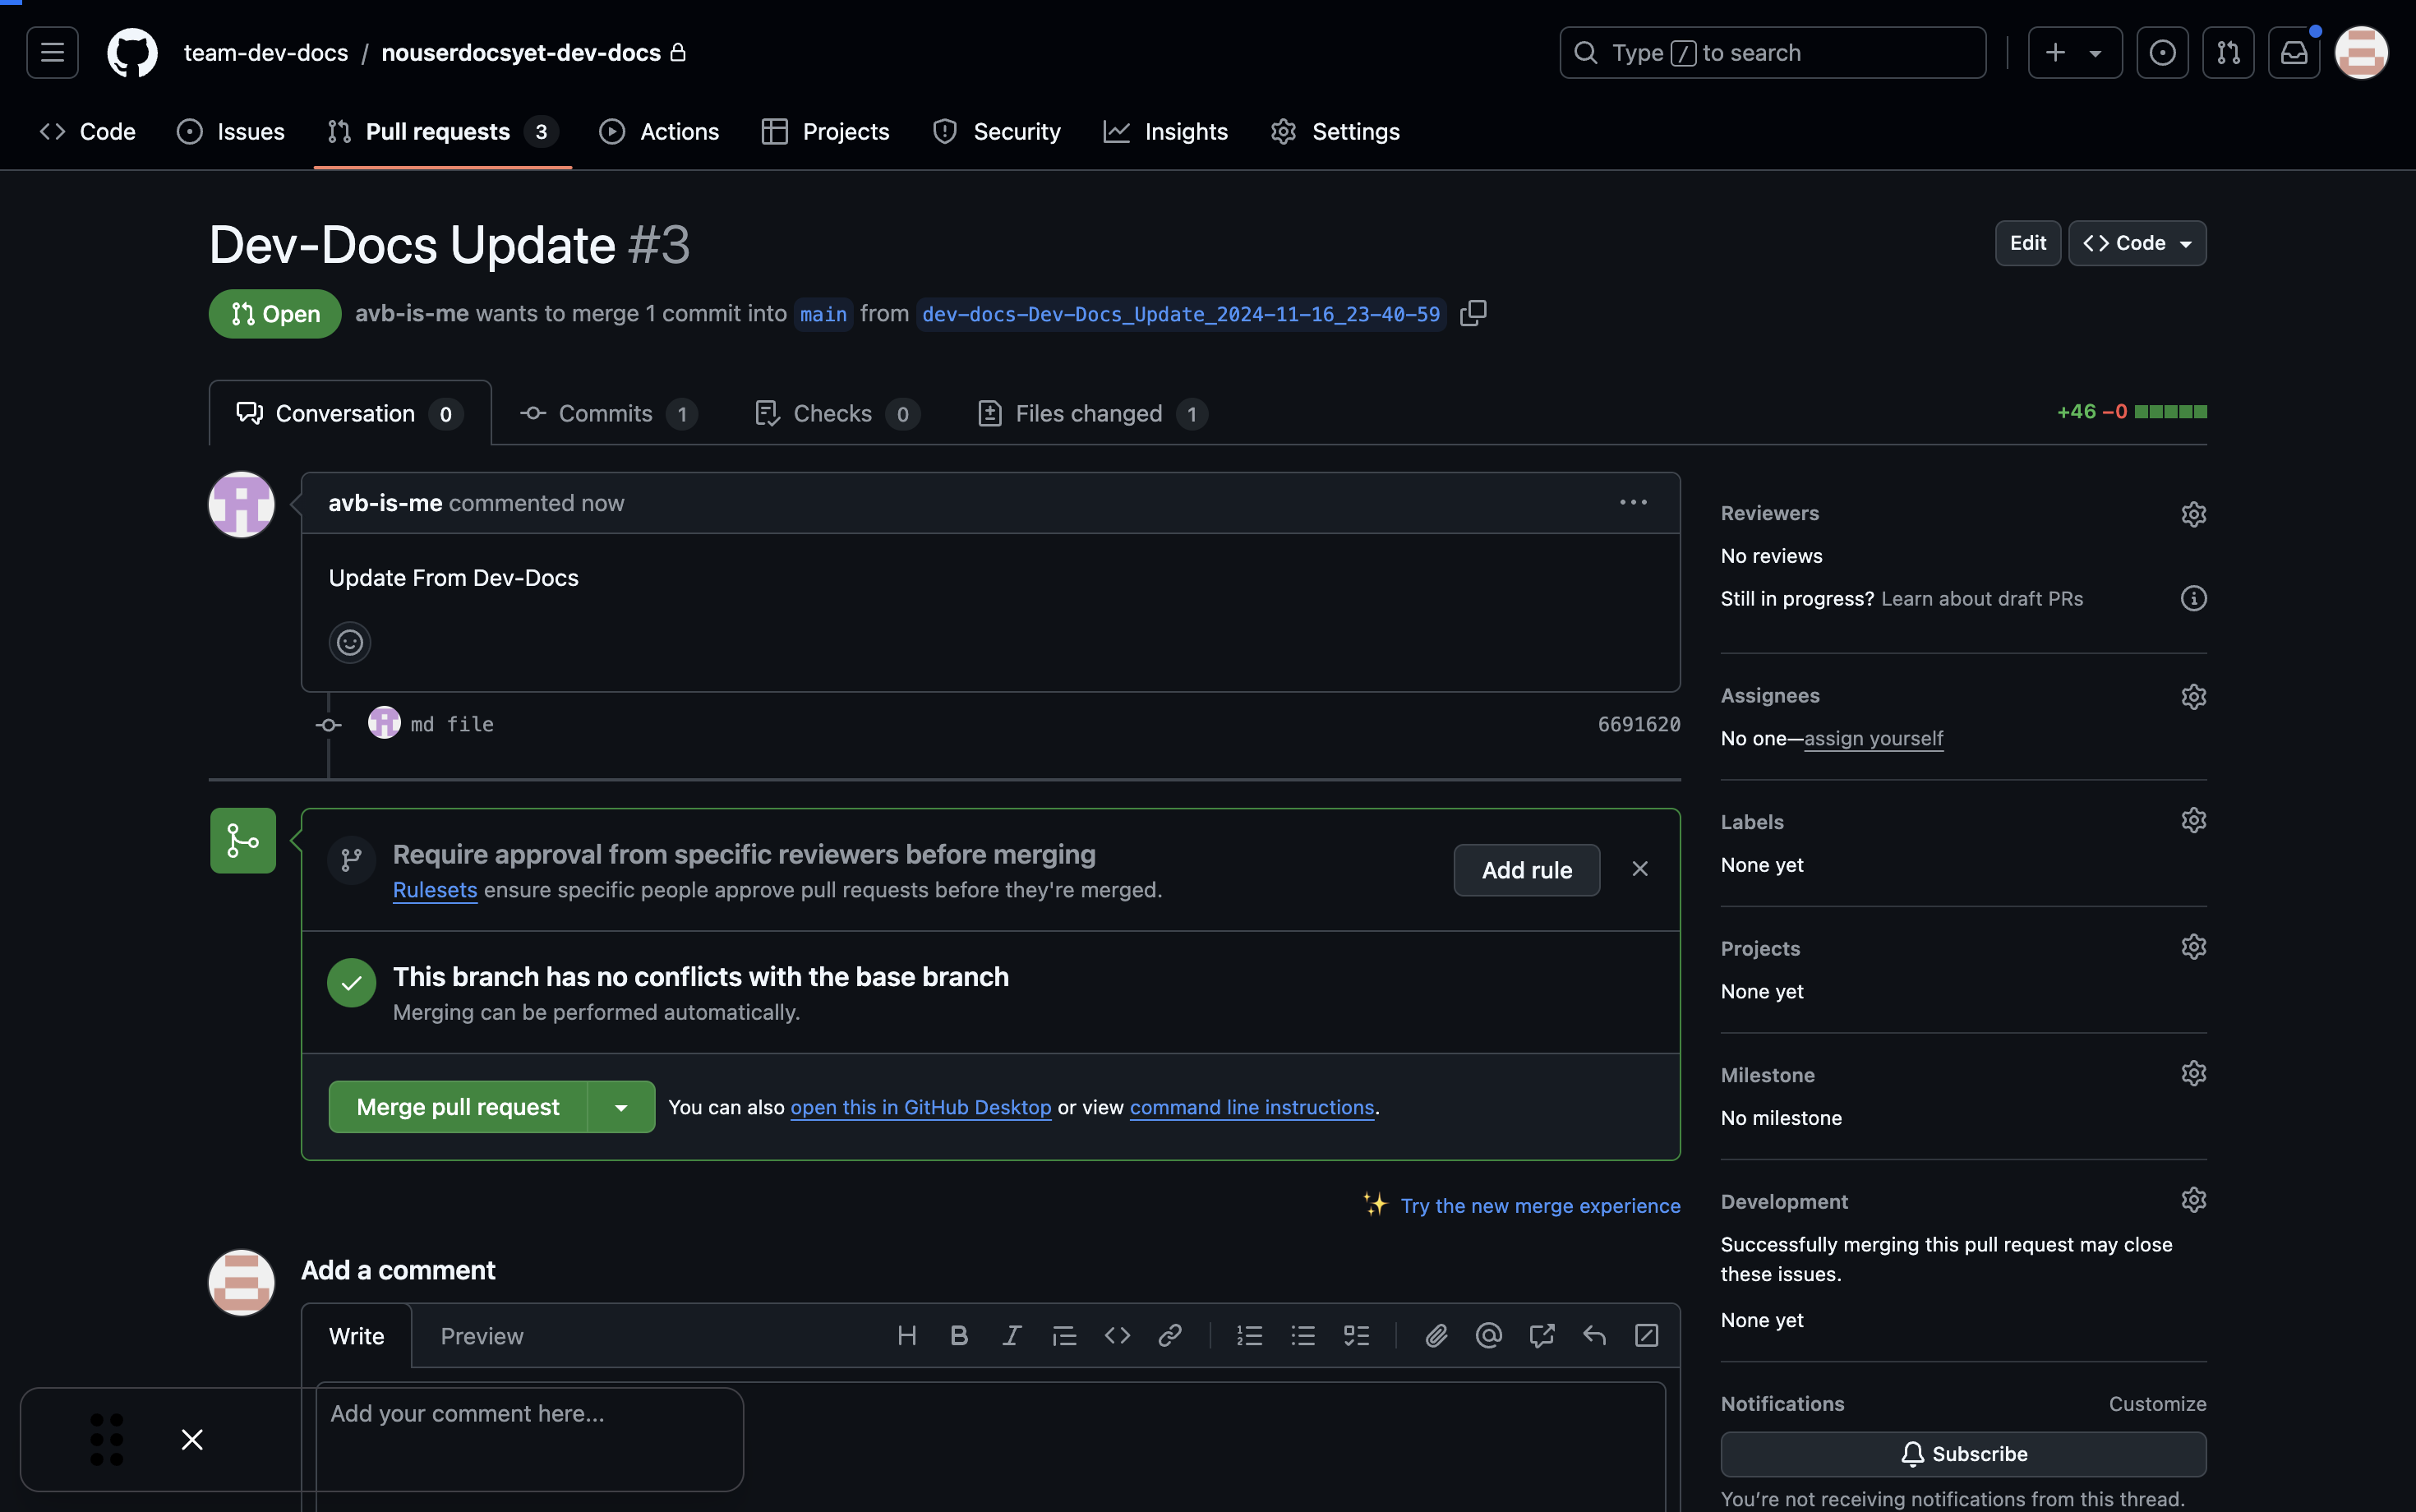Add a bulleted list in the comment
The height and width of the screenshot is (1512, 2416).
pos(1302,1335)
